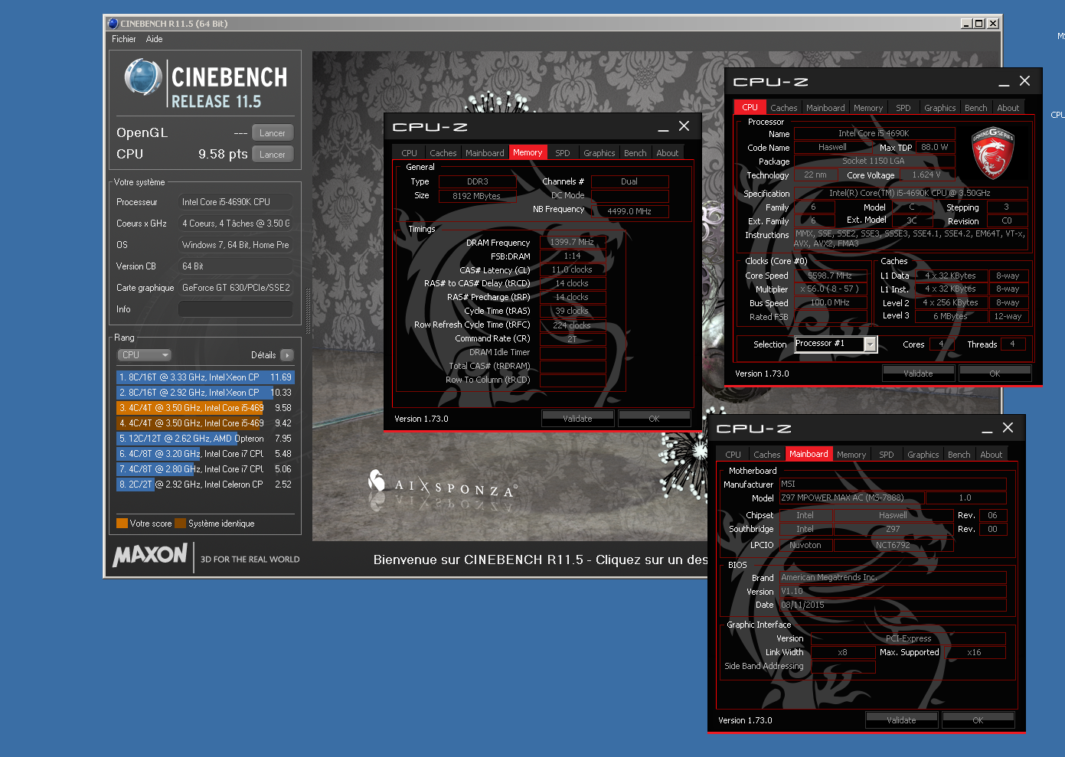
Task: Click Validate in CPU-Z CPU window
Action: (918, 374)
